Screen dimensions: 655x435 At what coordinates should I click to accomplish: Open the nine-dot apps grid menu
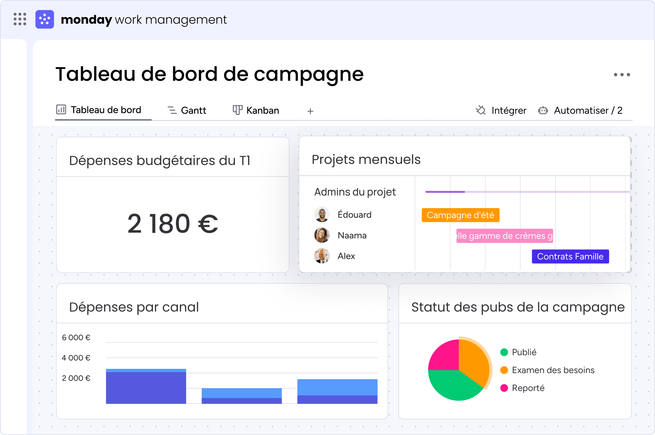pos(20,19)
